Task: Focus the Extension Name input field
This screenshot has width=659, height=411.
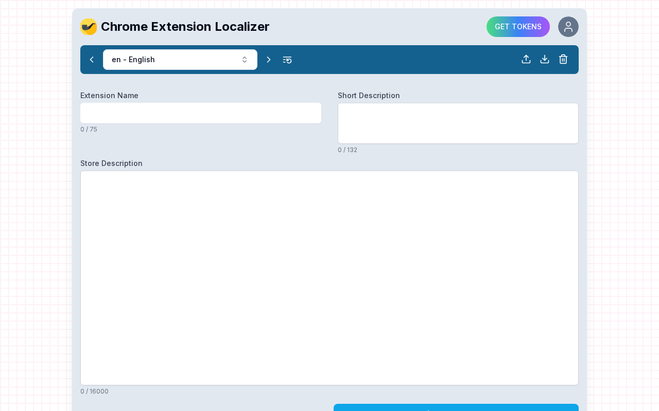Action: tap(201, 113)
